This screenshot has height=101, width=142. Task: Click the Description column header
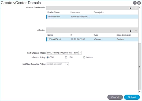coord(99,12)
